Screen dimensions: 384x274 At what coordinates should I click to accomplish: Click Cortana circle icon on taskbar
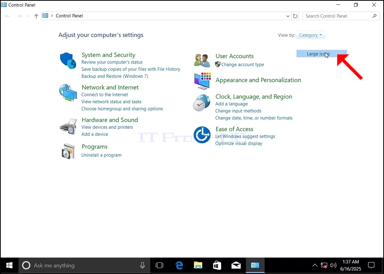pos(26,265)
